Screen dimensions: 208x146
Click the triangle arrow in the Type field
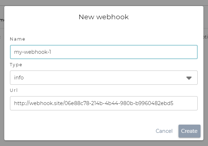pyautogui.click(x=189, y=78)
